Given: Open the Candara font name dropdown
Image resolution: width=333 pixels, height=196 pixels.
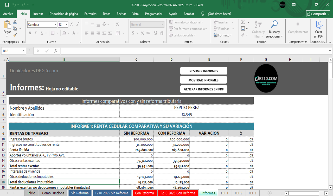Looking at the screenshot, I should click(x=55, y=24).
